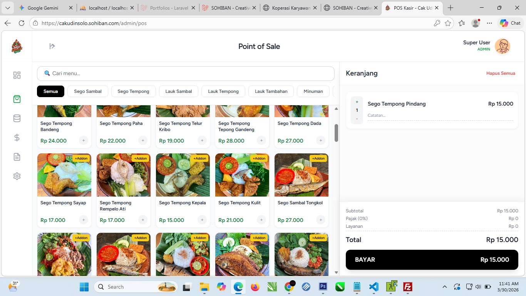Viewport: 526px width, 296px height.
Task: Open the Dashboard grid icon in sidebar
Action: coord(17,75)
